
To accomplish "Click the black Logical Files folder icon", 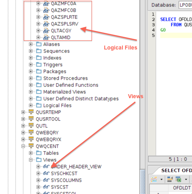I will (x=39, y=105).
